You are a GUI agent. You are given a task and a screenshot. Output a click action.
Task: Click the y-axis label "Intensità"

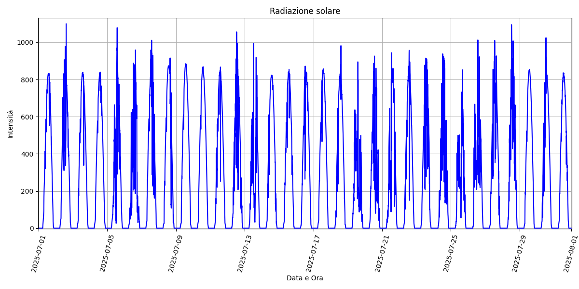click(10, 124)
